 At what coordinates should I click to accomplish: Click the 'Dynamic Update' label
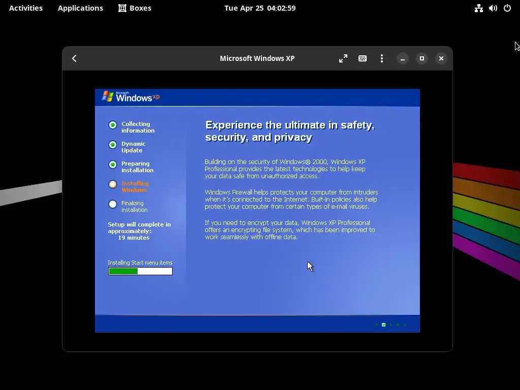(x=134, y=147)
